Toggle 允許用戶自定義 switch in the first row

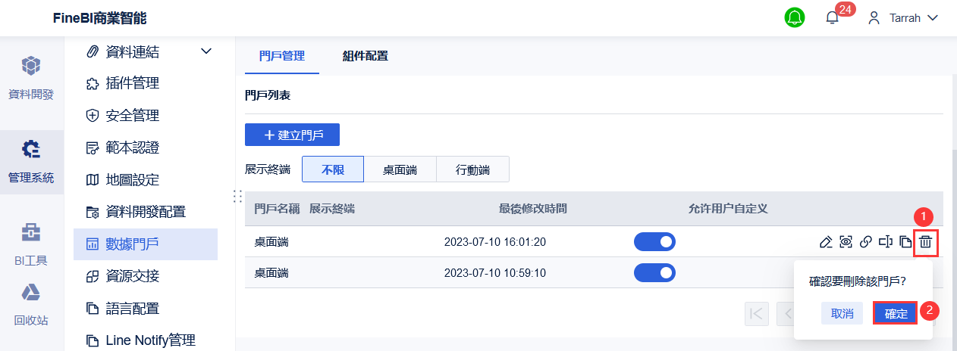[x=654, y=242]
